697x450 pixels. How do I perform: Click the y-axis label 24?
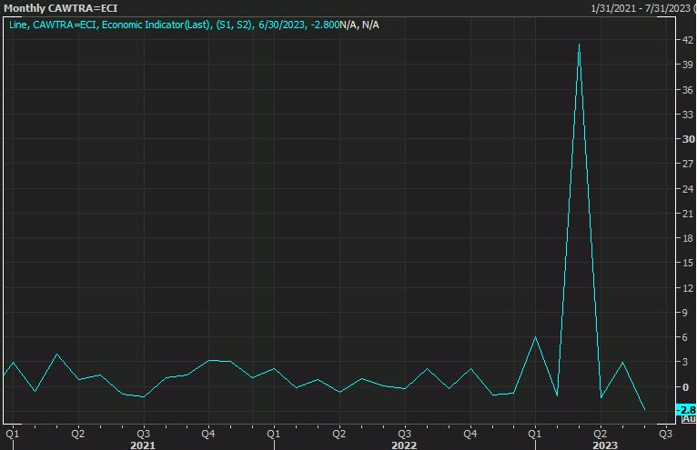(x=688, y=189)
